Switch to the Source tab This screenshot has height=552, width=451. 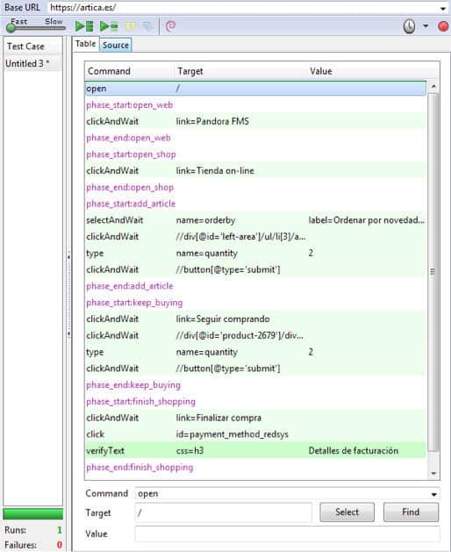(x=116, y=45)
